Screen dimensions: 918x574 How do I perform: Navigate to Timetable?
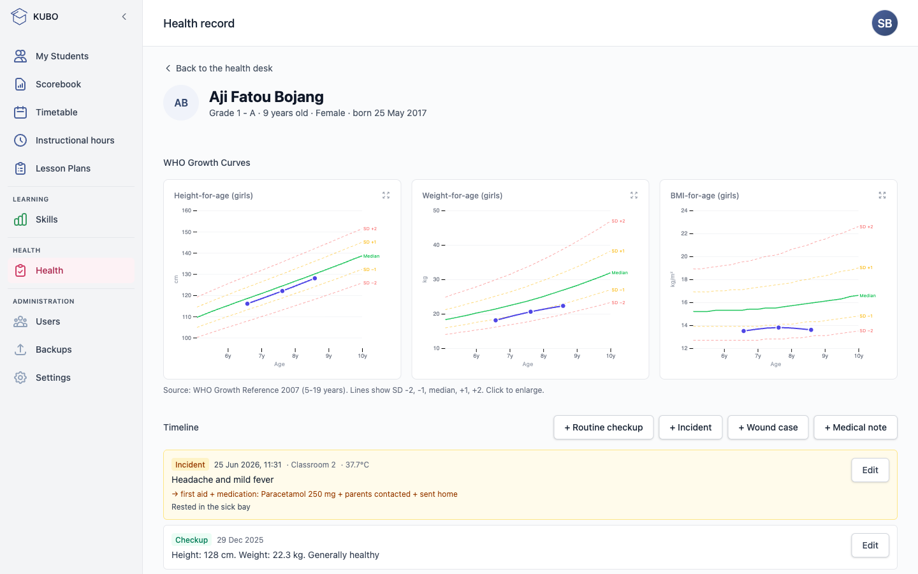pyautogui.click(x=71, y=112)
